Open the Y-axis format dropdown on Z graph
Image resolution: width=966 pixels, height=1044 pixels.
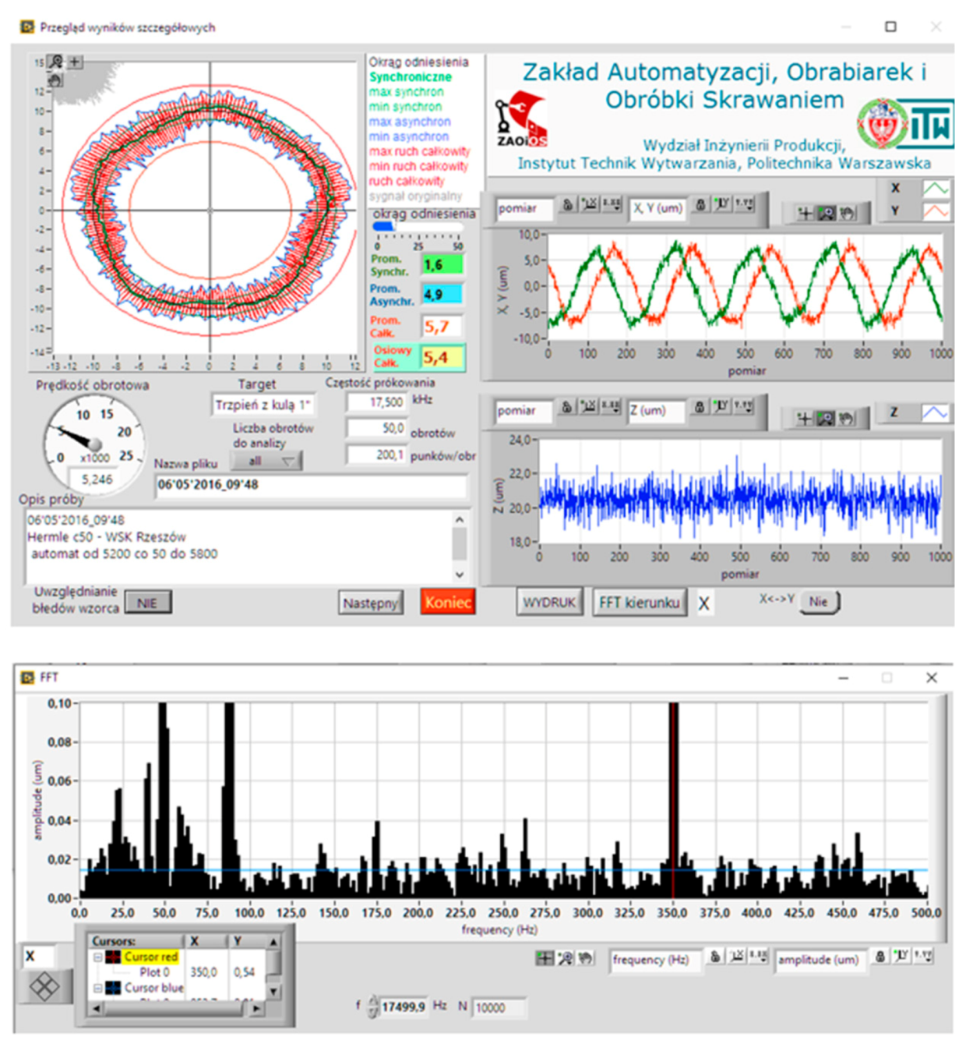(x=744, y=407)
